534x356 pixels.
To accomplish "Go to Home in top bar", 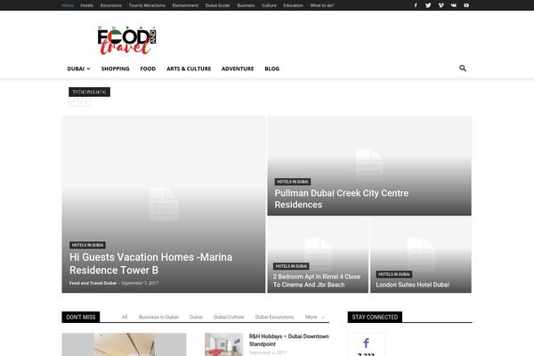I will coord(68,5).
